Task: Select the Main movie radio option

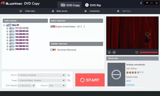Action: click(x=53, y=11)
